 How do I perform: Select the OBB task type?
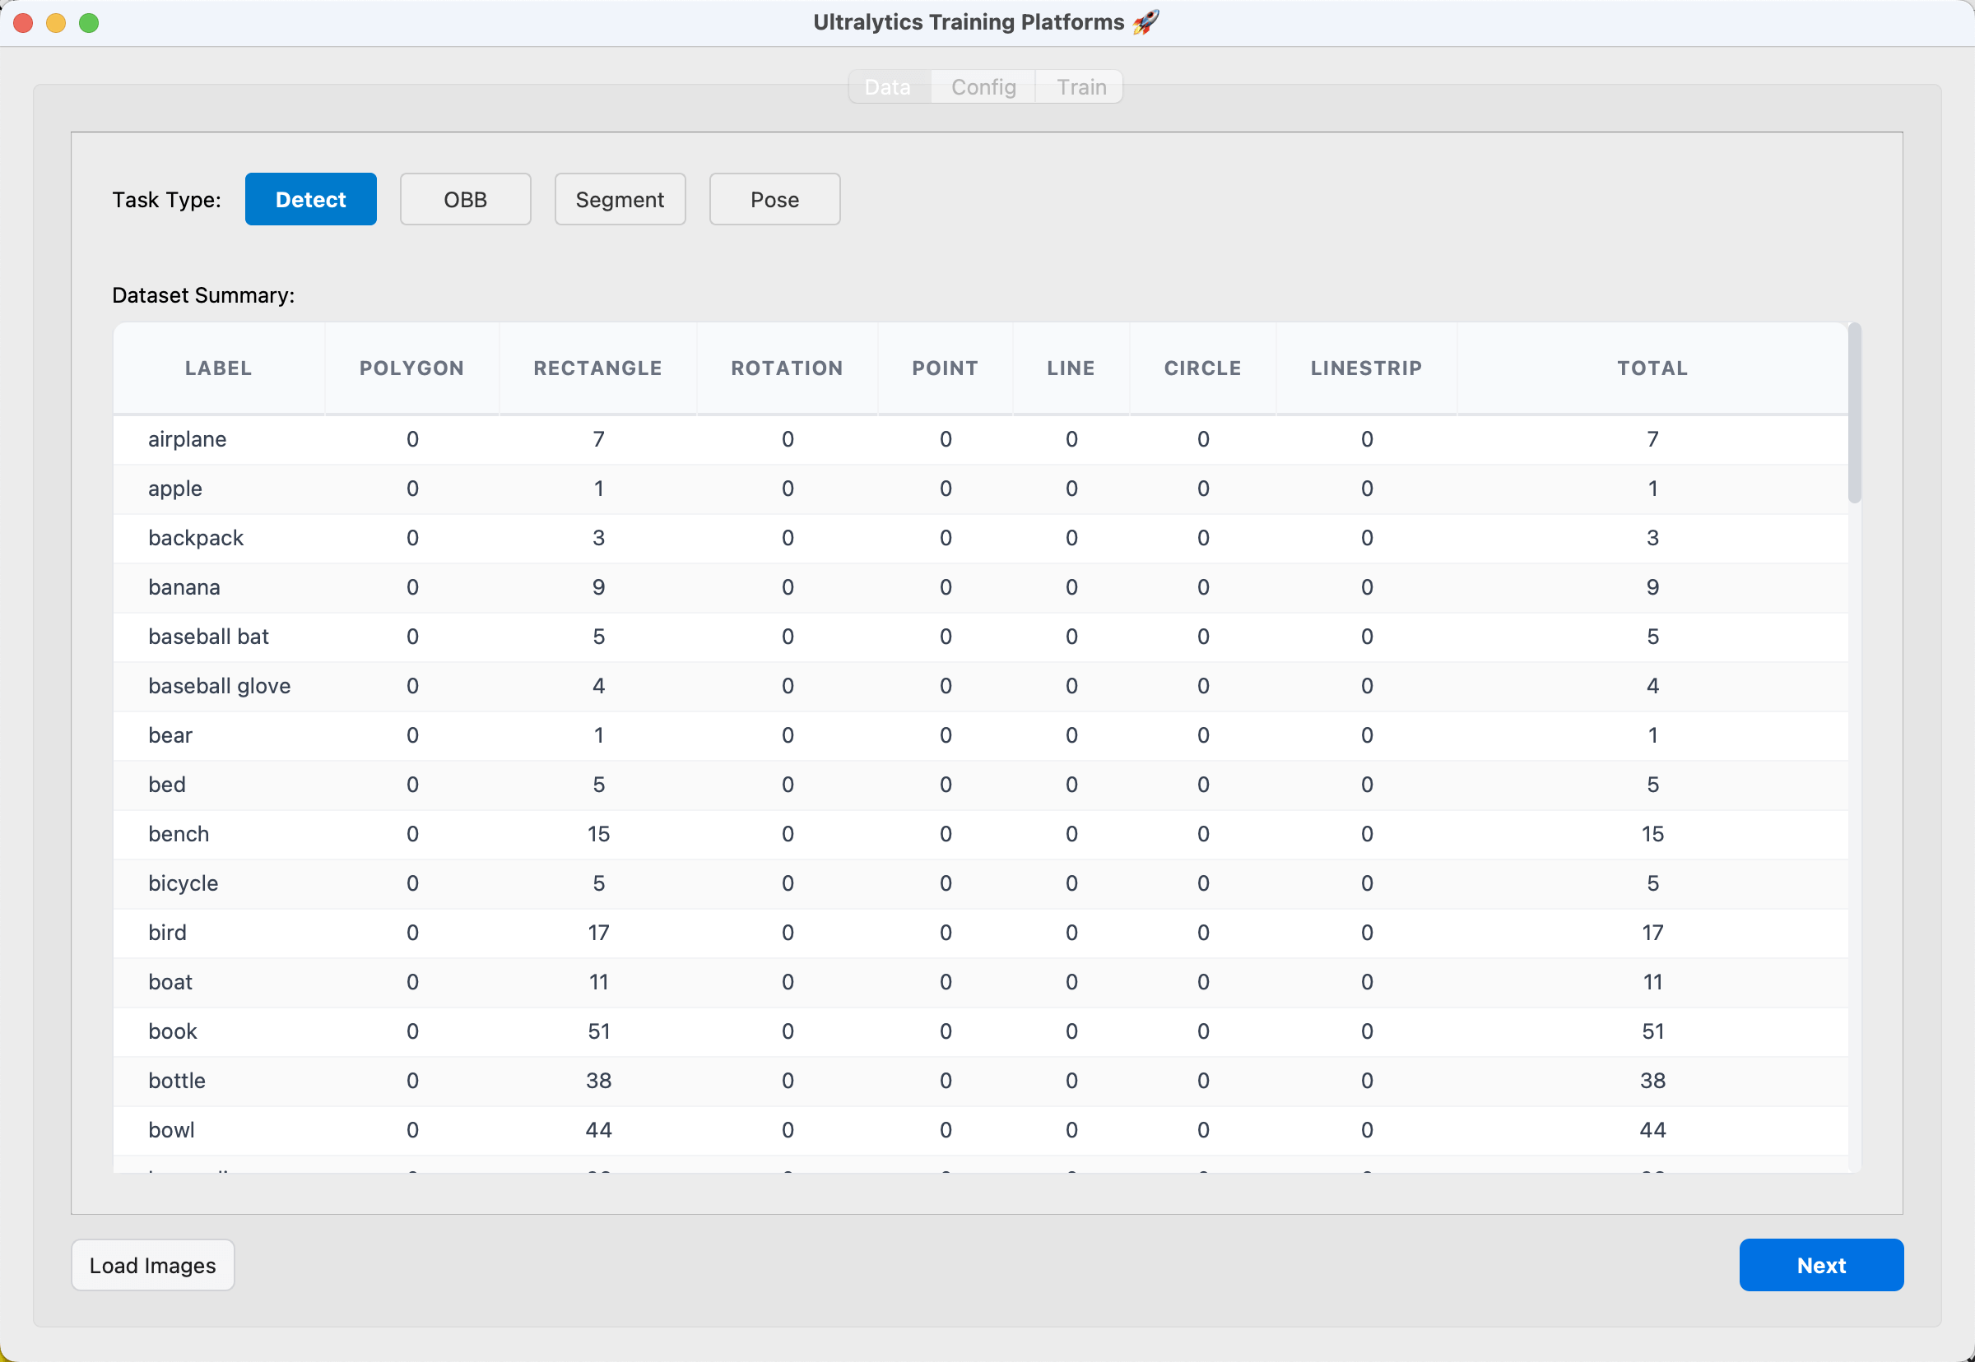(x=465, y=199)
